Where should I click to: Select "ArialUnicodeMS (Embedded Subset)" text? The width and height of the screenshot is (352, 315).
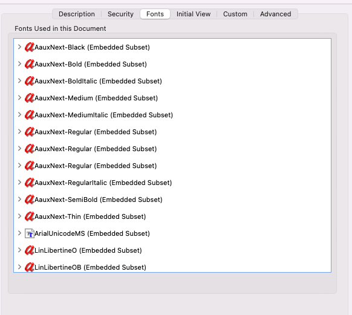point(92,233)
